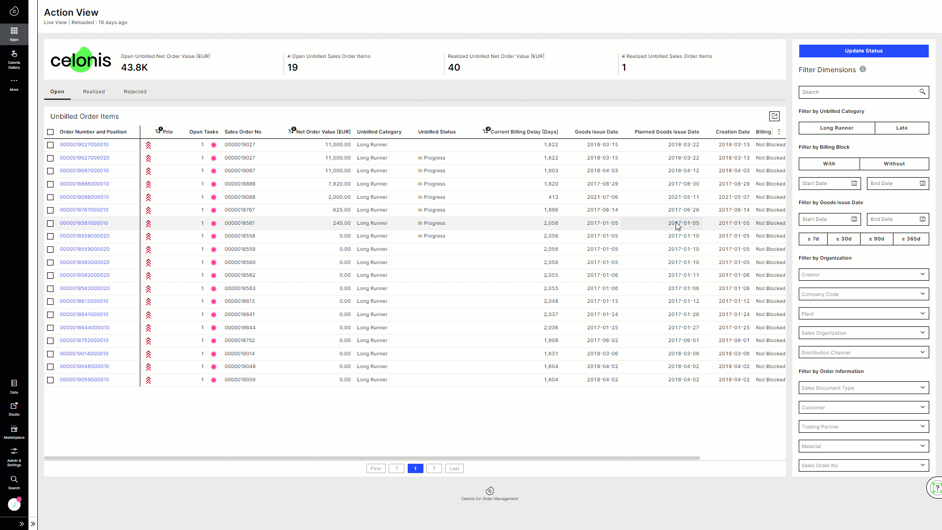942x530 pixels.
Task: Click the More icon in sidebar
Action: (14, 83)
